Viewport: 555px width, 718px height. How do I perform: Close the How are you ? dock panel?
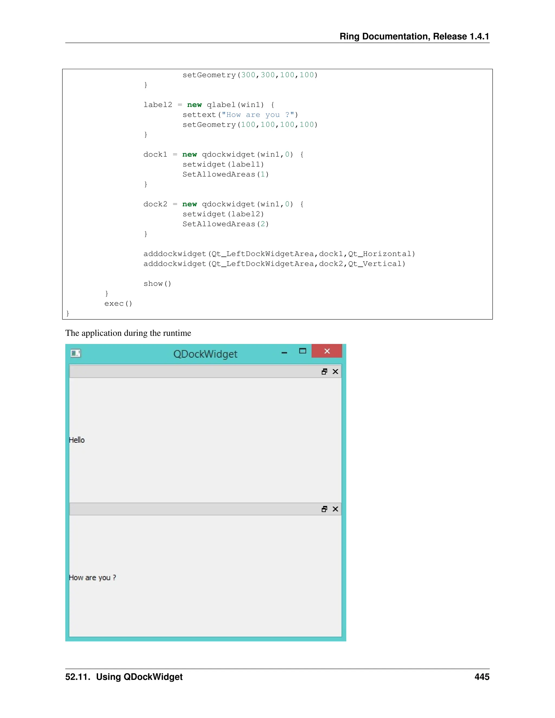[x=335, y=509]
